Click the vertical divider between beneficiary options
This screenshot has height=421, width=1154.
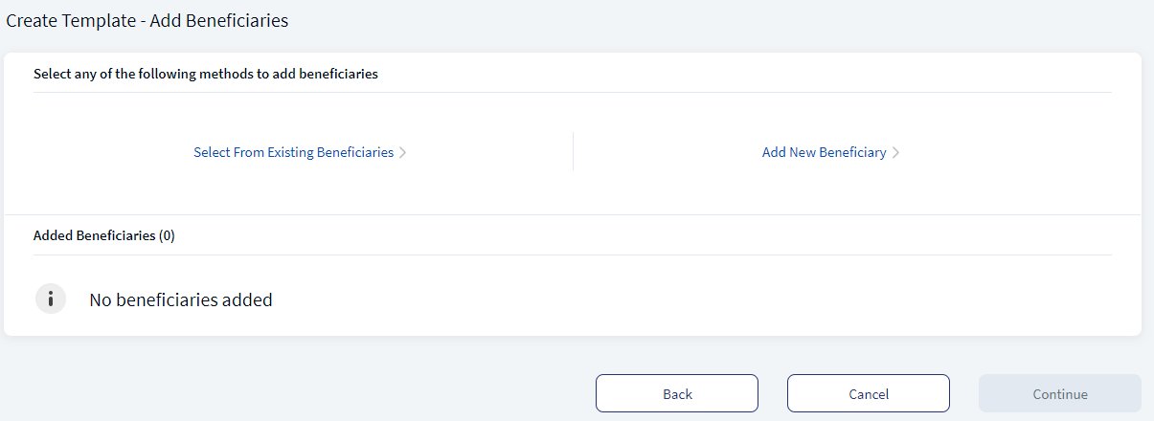coord(573,151)
